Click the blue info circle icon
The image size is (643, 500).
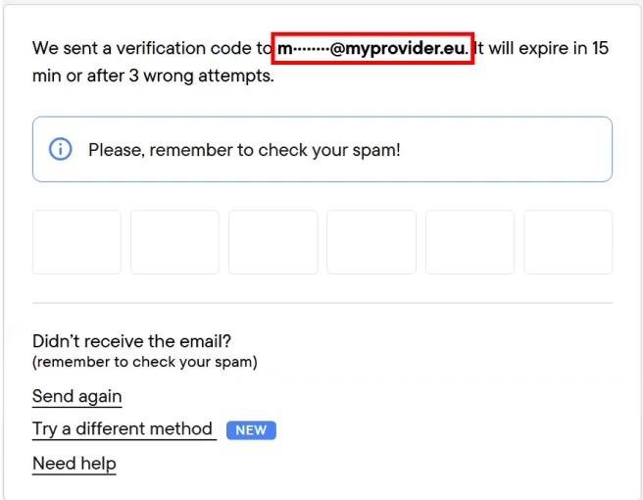[61, 149]
